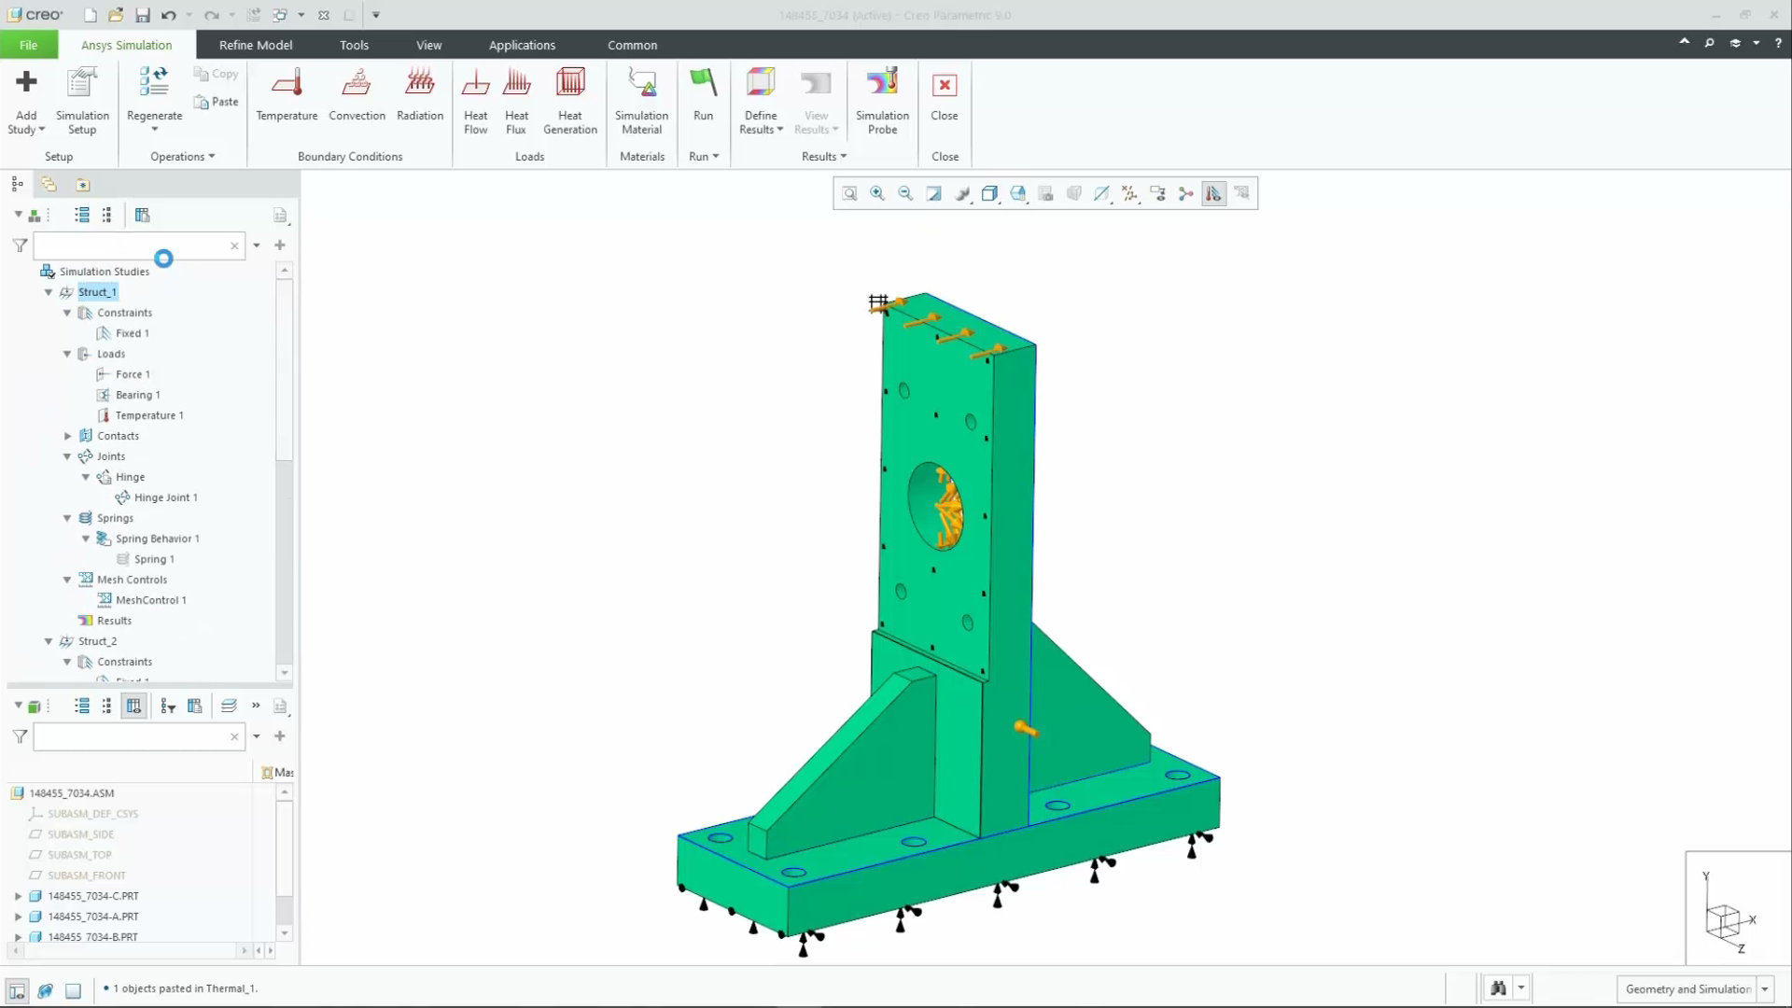Apply a Heat Flux load
Image resolution: width=1792 pixels, height=1008 pixels.
point(516,101)
